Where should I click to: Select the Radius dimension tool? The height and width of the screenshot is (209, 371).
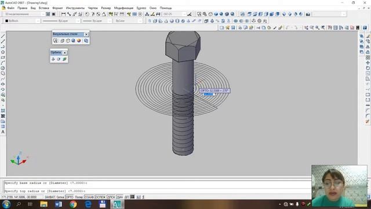coord(87,14)
